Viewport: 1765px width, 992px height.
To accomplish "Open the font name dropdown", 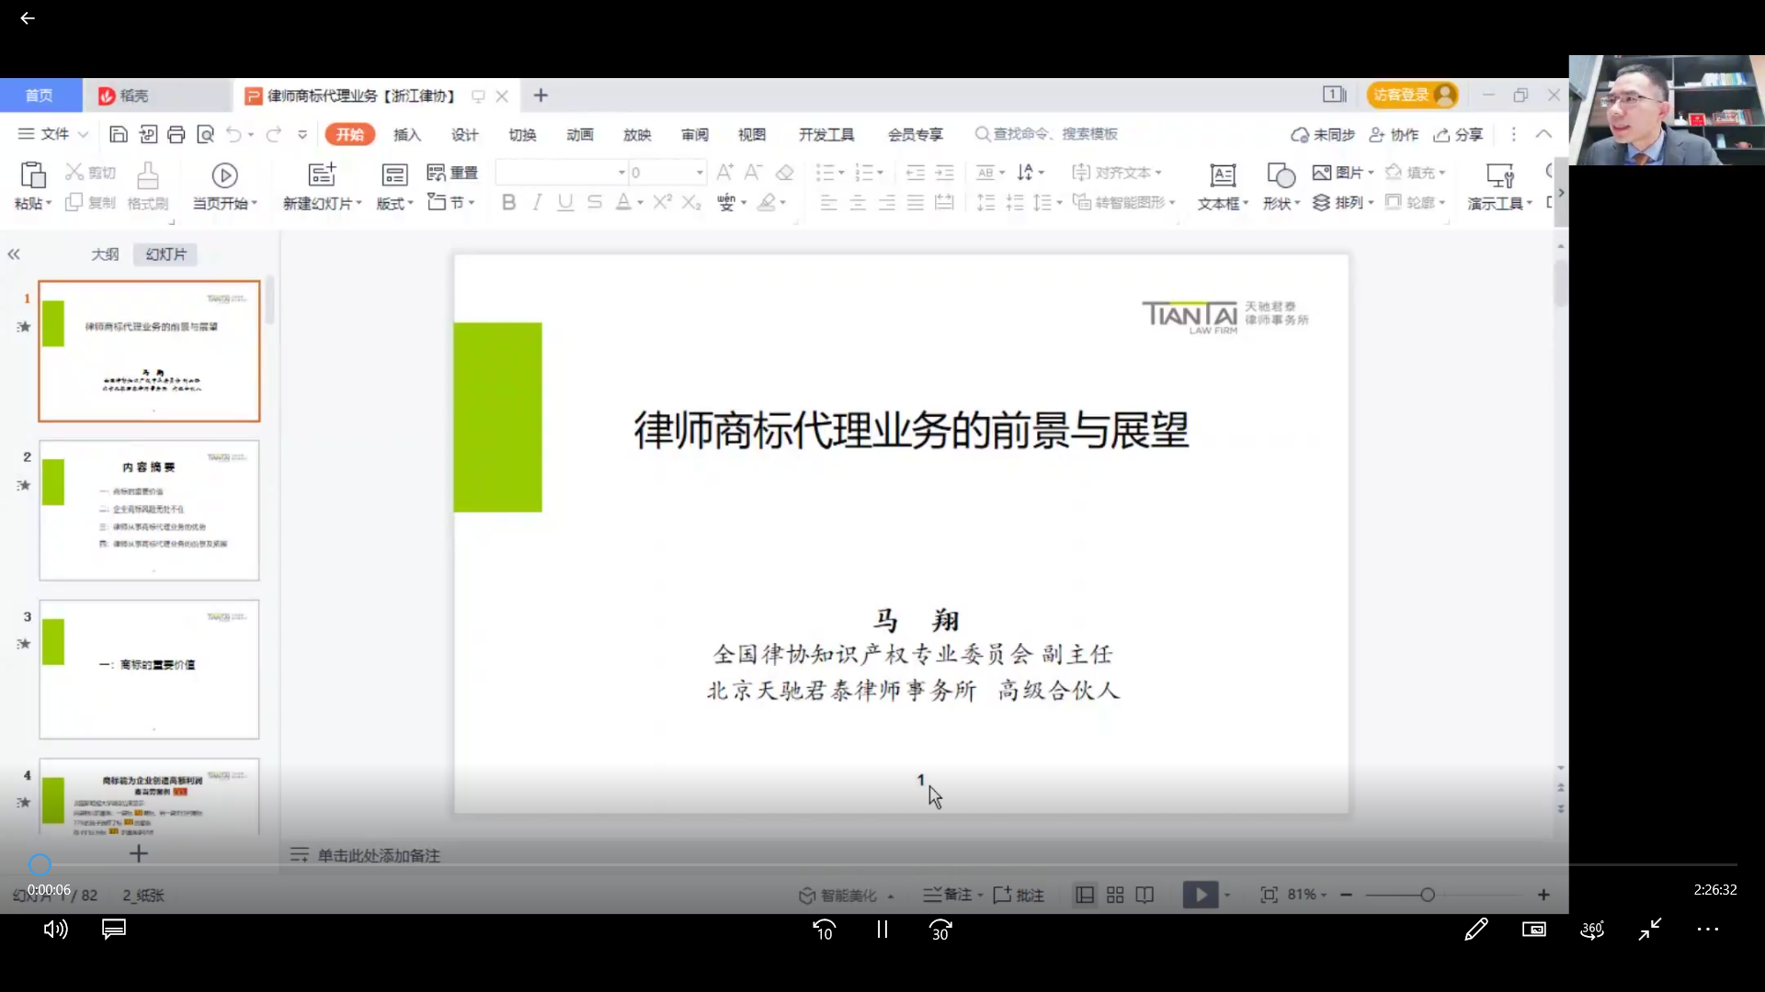I will (x=621, y=173).
